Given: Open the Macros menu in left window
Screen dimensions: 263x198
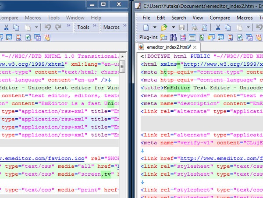Looking at the screenshot, I should 33,18.
